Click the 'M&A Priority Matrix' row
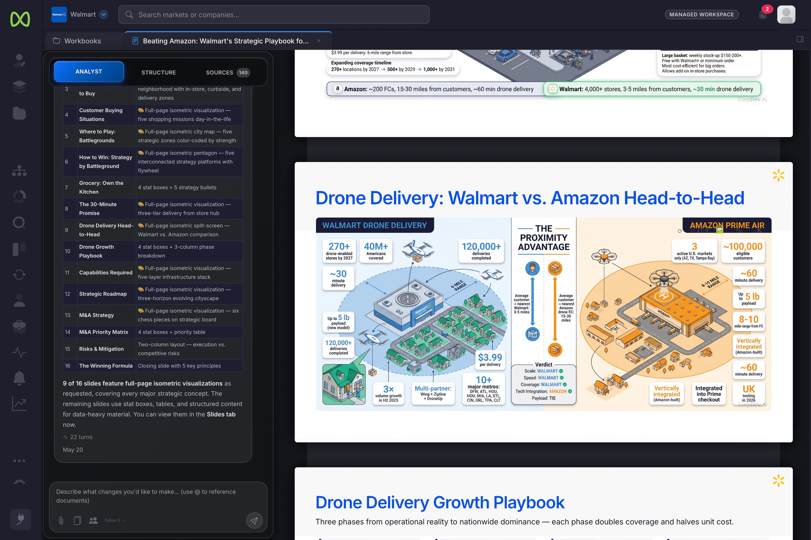This screenshot has width=811, height=540. pos(153,332)
